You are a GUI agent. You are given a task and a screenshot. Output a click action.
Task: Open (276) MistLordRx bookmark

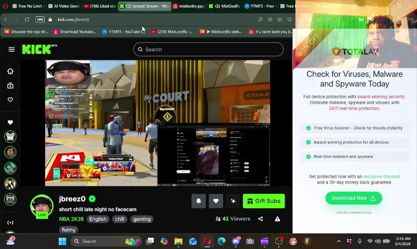coord(172,32)
